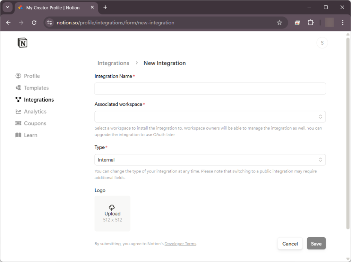
Task: Bookmark this page with star icon
Action: [x=279, y=22]
